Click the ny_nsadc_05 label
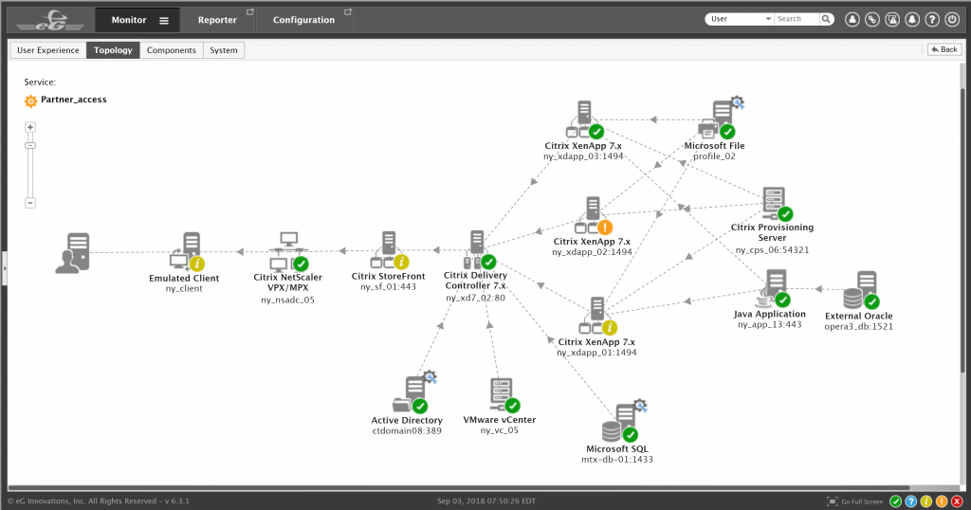Screen dimensions: 971x510 pos(287,301)
